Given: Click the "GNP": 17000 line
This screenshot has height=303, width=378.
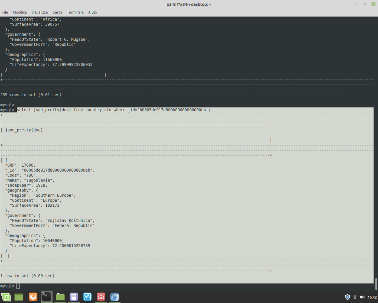Looking at the screenshot, I should click(x=20, y=165).
